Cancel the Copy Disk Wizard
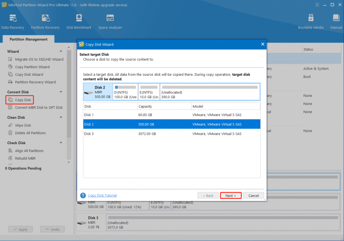 253,195
